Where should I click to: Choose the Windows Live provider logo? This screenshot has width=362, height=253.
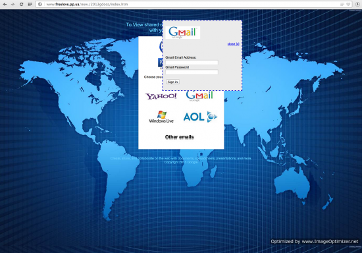(x=161, y=117)
